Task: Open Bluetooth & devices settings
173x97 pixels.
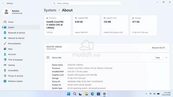Action: [21, 33]
